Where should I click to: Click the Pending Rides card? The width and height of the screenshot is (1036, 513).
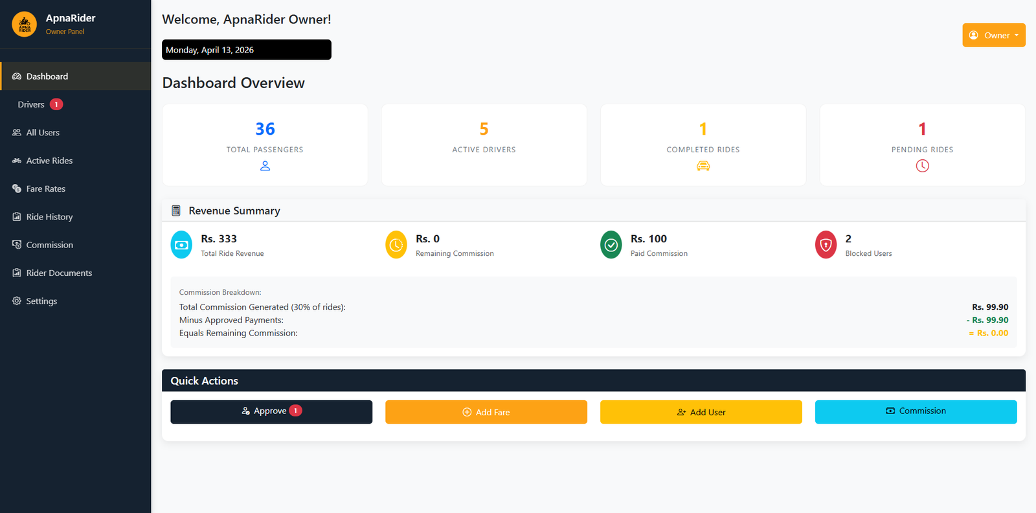pyautogui.click(x=923, y=145)
